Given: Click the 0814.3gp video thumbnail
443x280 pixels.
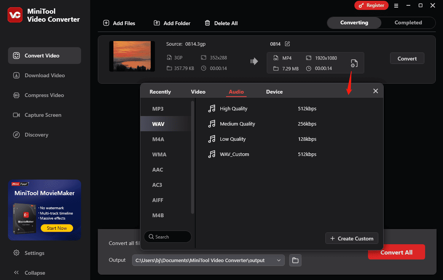Looking at the screenshot, I should click(132, 56).
